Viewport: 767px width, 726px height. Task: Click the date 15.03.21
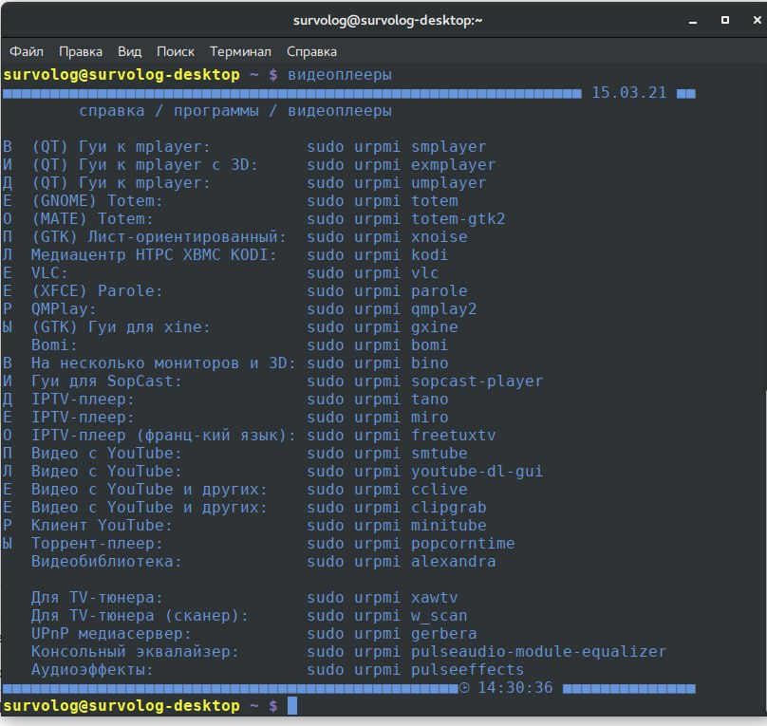coord(628,93)
